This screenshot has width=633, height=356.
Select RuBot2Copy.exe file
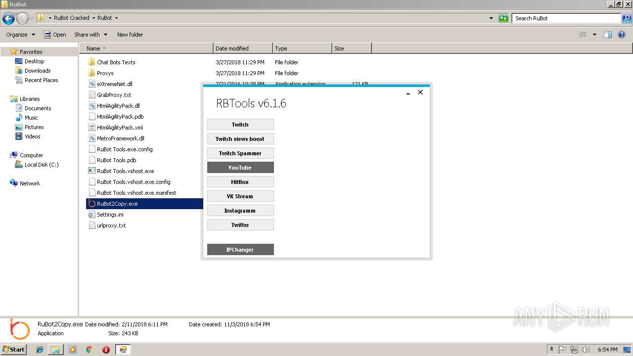click(x=117, y=204)
